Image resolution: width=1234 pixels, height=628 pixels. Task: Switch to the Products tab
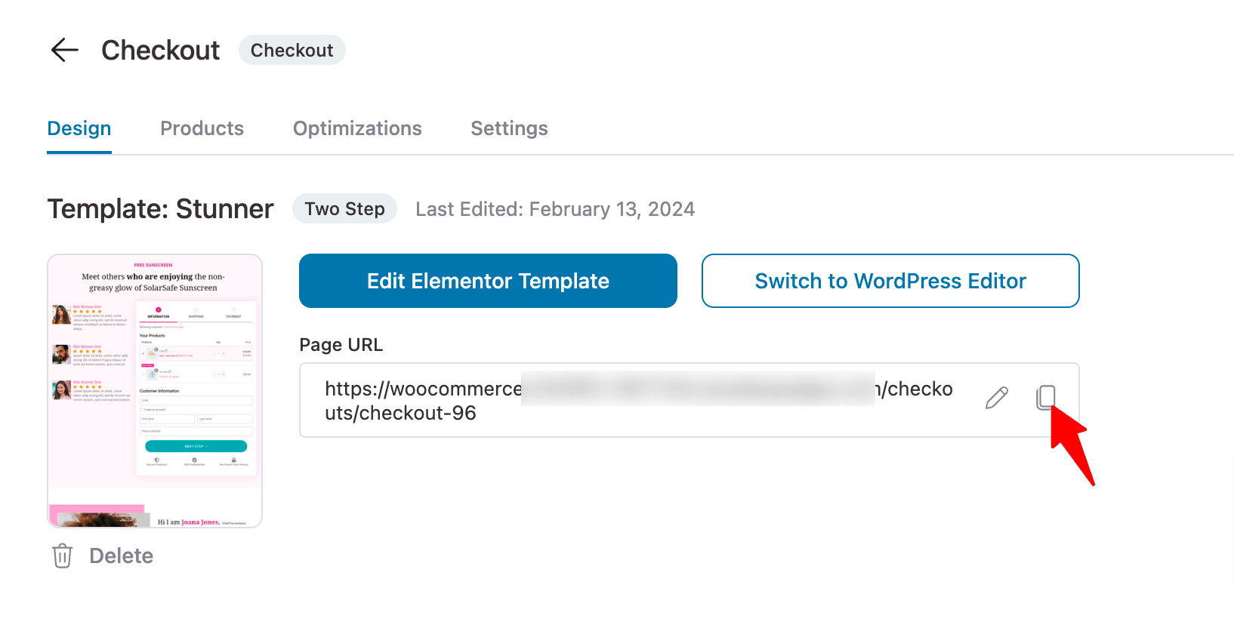(202, 128)
